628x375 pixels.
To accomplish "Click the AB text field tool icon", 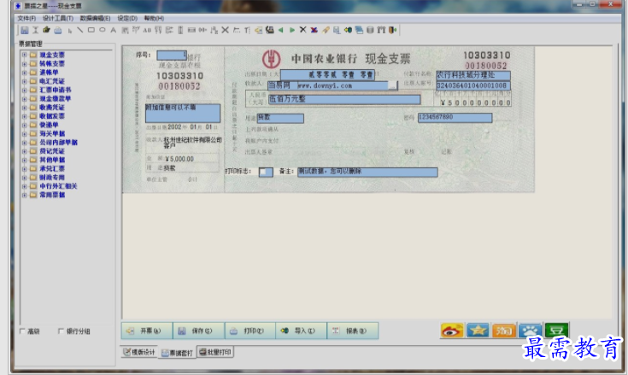I will 147,30.
